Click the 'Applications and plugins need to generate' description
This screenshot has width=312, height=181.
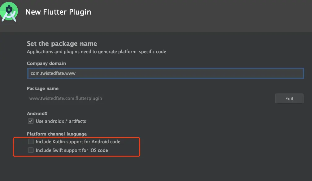[x=96, y=52]
